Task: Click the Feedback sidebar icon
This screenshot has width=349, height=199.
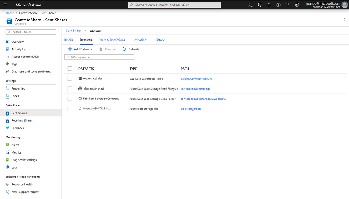Action: pos(7,128)
